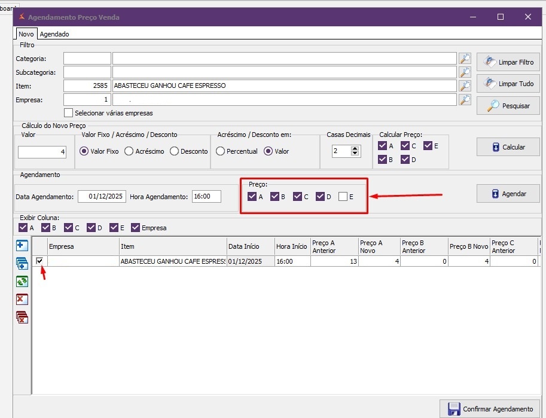Decrease Casas Decimais with down arrow
The width and height of the screenshot is (546, 418).
click(355, 153)
